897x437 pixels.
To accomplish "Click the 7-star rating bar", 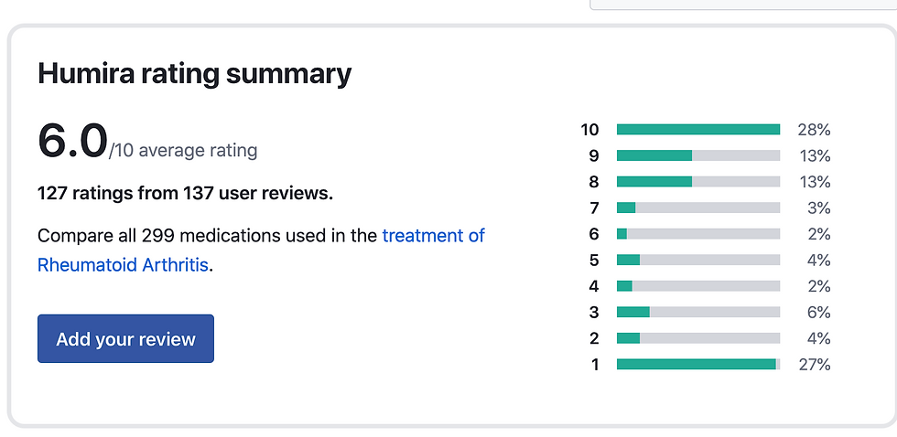I will pos(697,208).
